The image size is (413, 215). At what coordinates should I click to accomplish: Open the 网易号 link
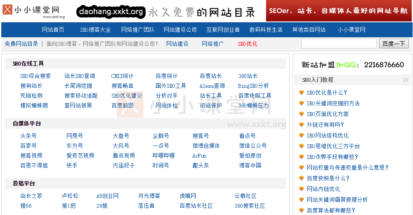(x=75, y=136)
